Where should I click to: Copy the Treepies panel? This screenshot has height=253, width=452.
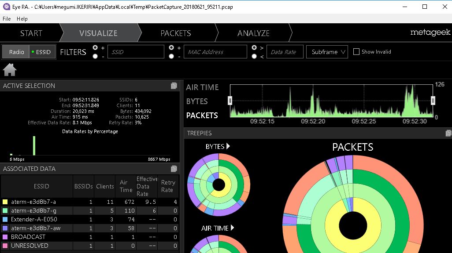[x=448, y=133]
